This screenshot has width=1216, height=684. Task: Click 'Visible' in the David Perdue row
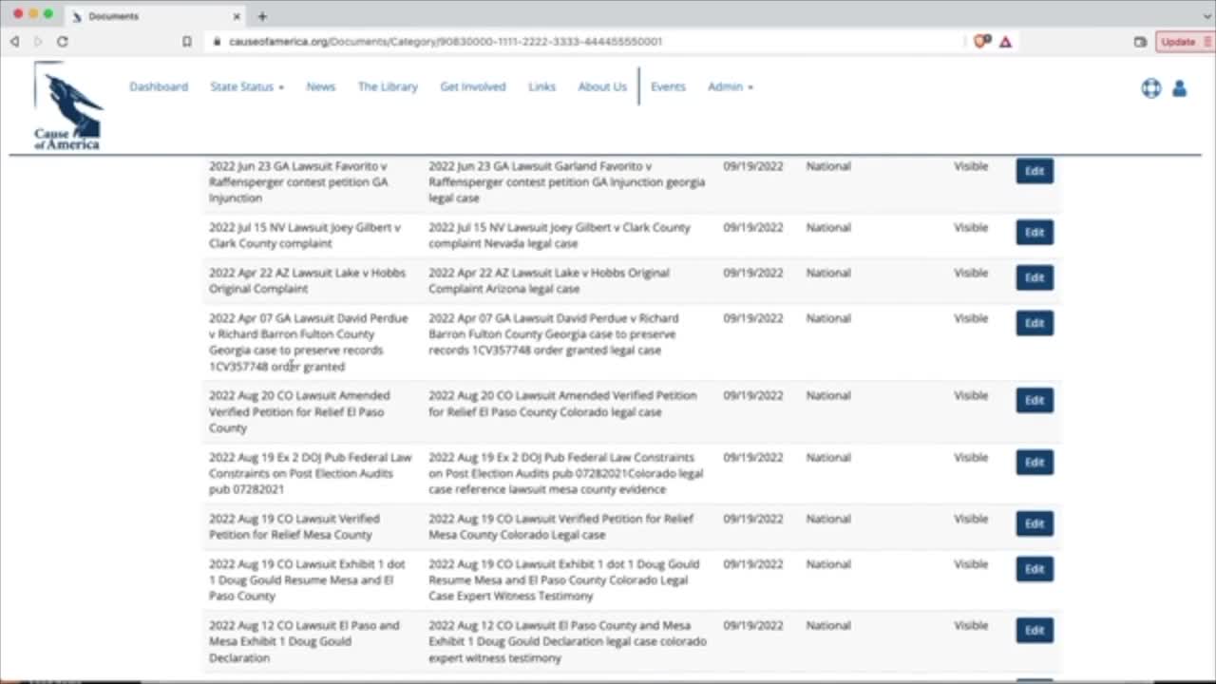(x=971, y=318)
